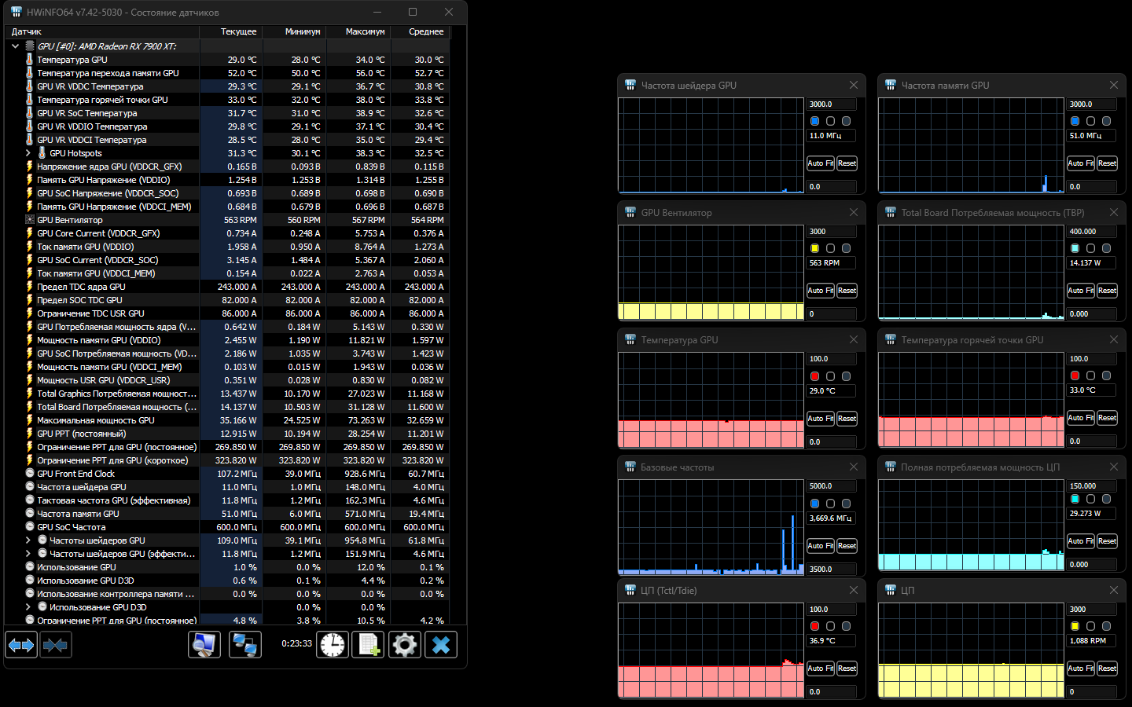Click Reset in GPU Вентилятор graph
The width and height of the screenshot is (1132, 707).
(847, 291)
